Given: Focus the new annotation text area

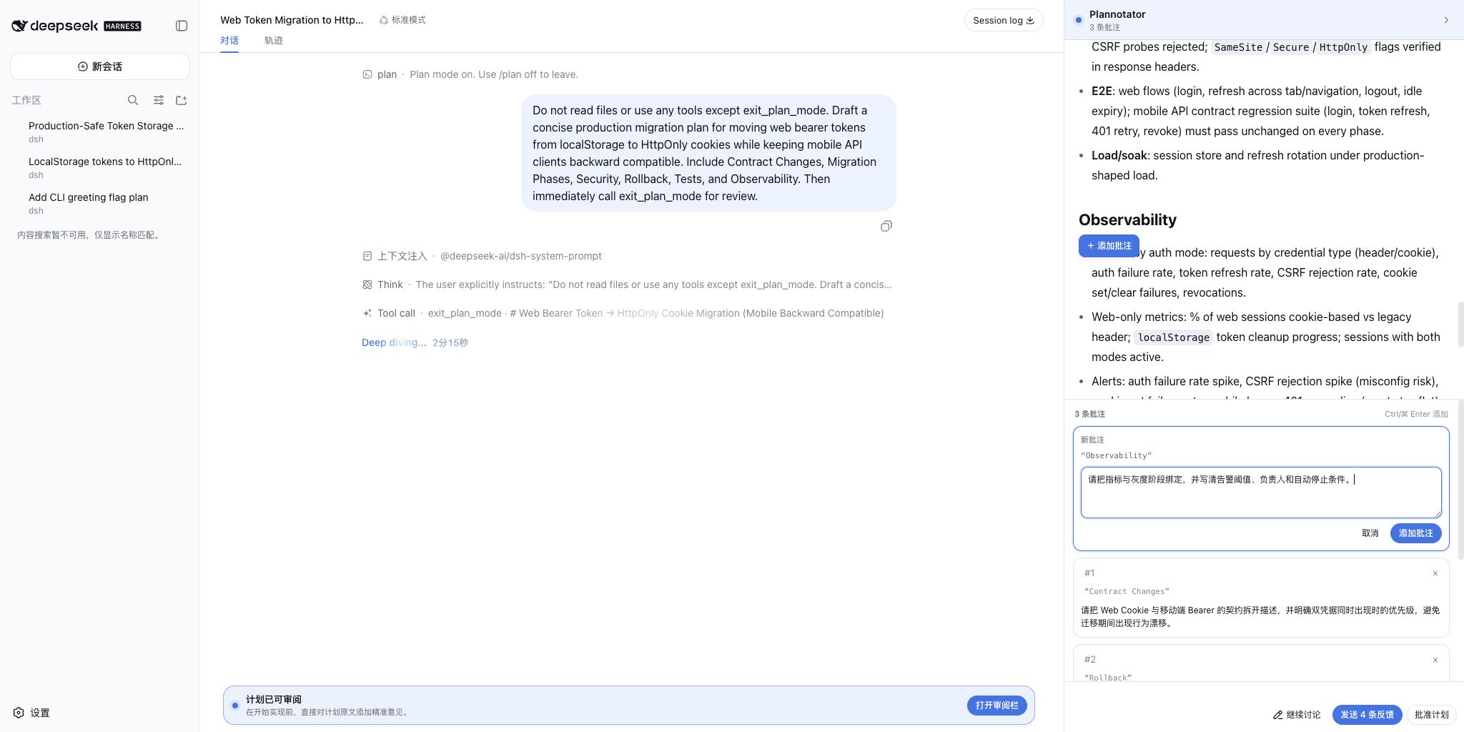Looking at the screenshot, I should pos(1261,493).
